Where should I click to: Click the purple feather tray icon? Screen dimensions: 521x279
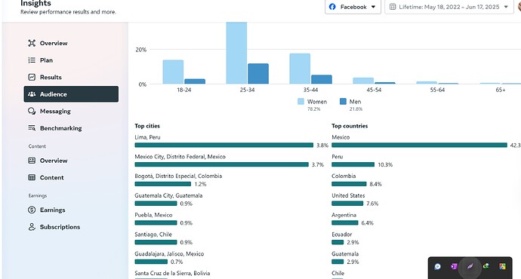click(x=470, y=266)
